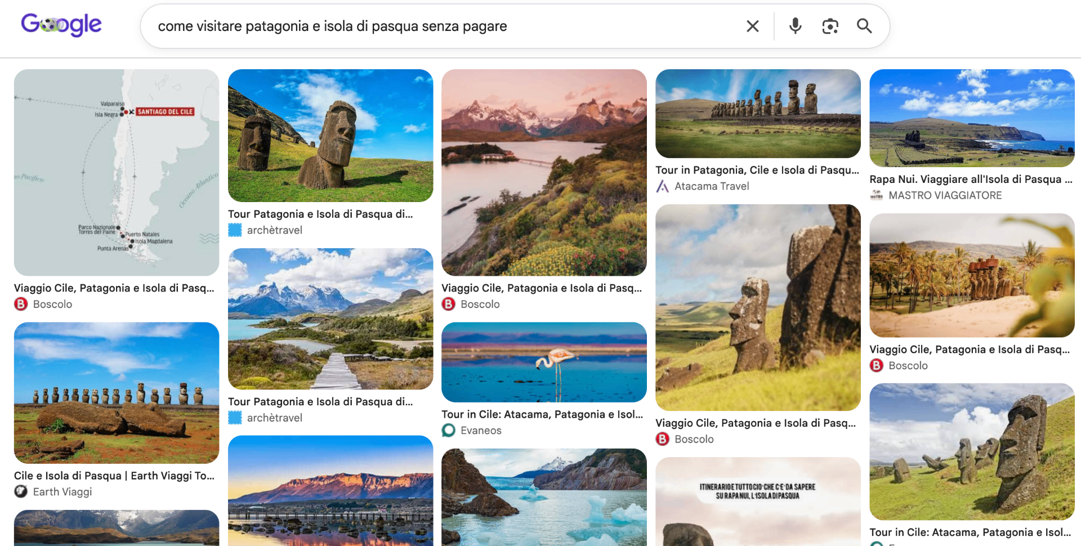Viewport: 1081px width, 546px height.
Task: Open 'Viaggio Cile, Patagonia' title under the pink-sky lake image
Action: coord(542,288)
